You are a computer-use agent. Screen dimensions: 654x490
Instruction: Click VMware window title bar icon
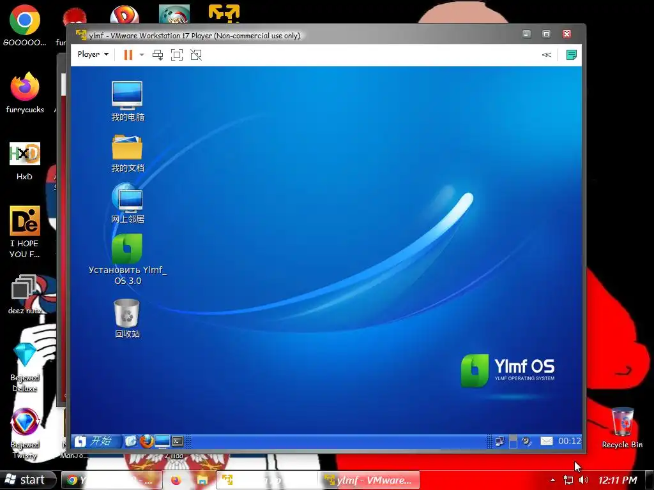pos(81,35)
